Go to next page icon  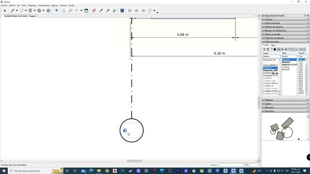click(x=143, y=11)
